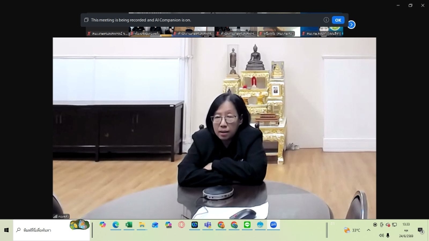
Task: Select the last participant thumbnail, blue background
Action: (322, 32)
